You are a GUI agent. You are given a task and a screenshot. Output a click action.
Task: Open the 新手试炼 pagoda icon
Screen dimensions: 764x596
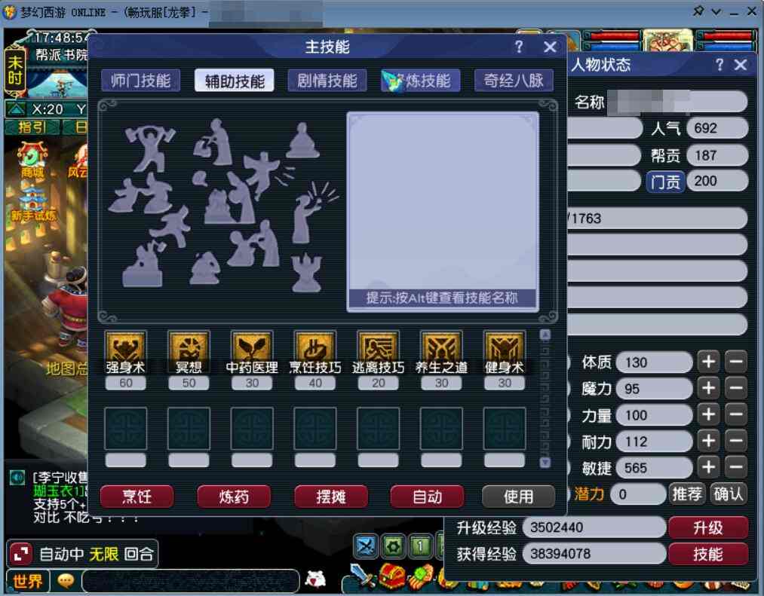click(33, 203)
